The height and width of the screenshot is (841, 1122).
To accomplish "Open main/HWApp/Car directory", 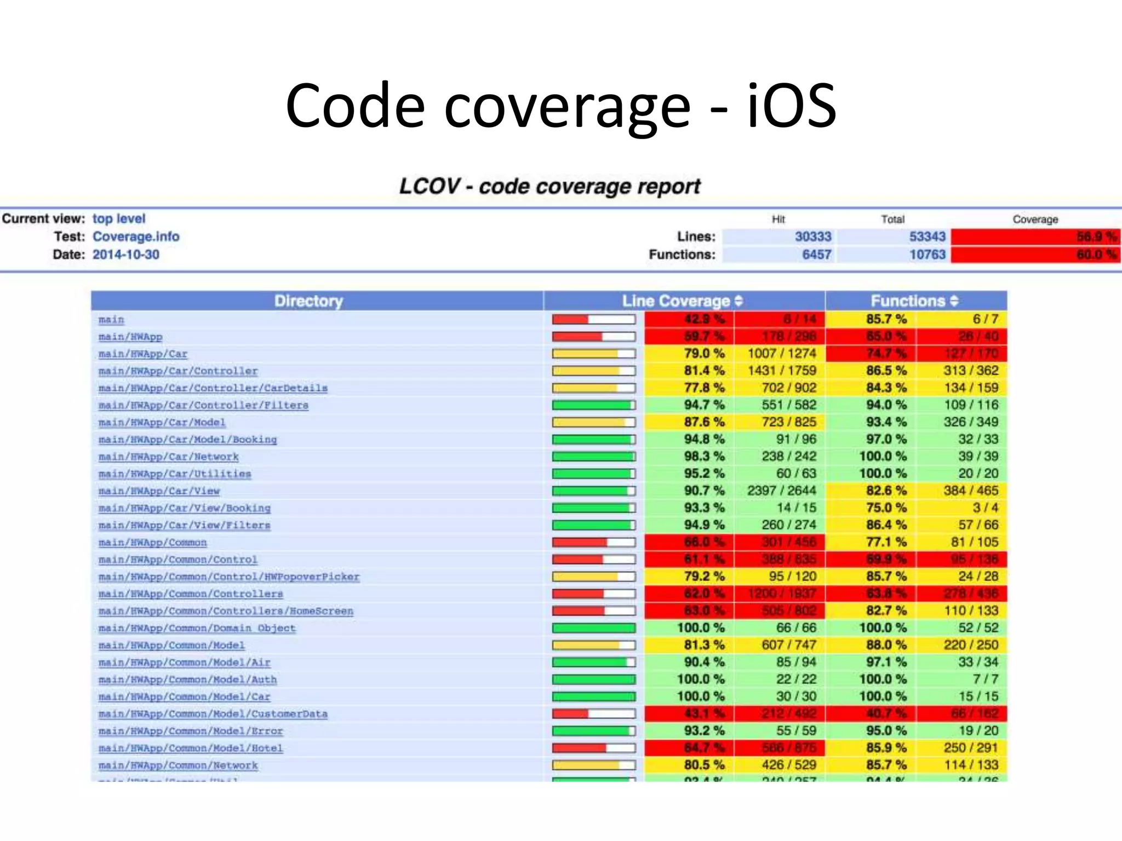I will tap(143, 354).
